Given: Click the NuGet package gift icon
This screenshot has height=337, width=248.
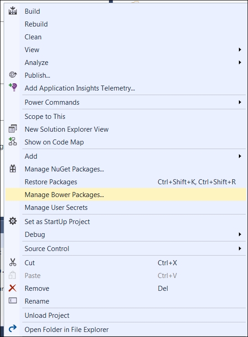Looking at the screenshot, I should (x=13, y=168).
